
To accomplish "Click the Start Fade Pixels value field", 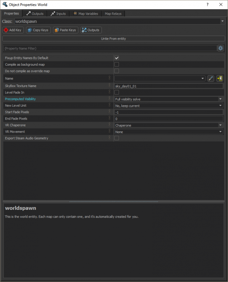I will click(x=169, y=112).
